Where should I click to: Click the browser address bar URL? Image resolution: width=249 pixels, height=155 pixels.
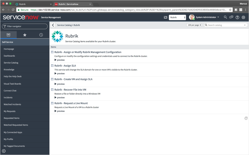[128, 10]
